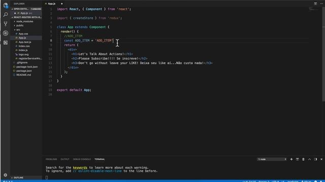This screenshot has width=325, height=182.
Task: Switch to the Output panel tab
Action: click(x=65, y=159)
